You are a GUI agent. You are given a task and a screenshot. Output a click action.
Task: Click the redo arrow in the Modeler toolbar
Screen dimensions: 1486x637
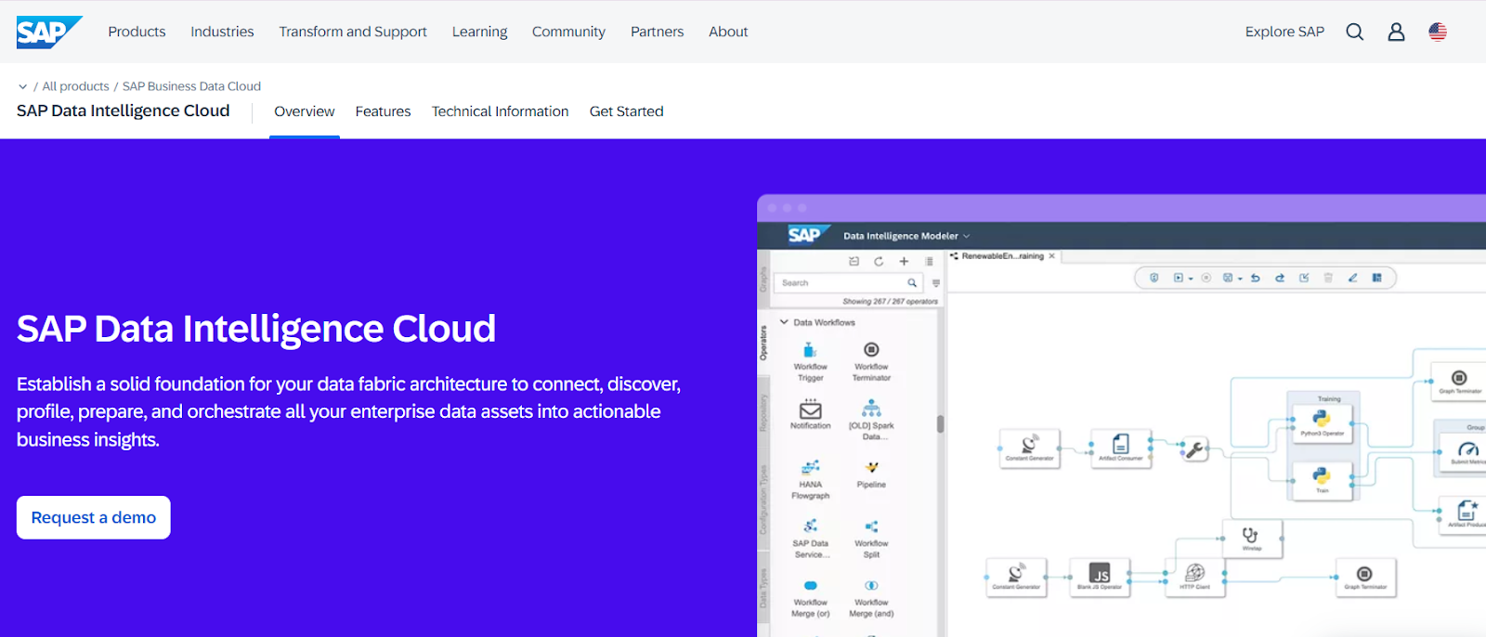pyautogui.click(x=1280, y=278)
